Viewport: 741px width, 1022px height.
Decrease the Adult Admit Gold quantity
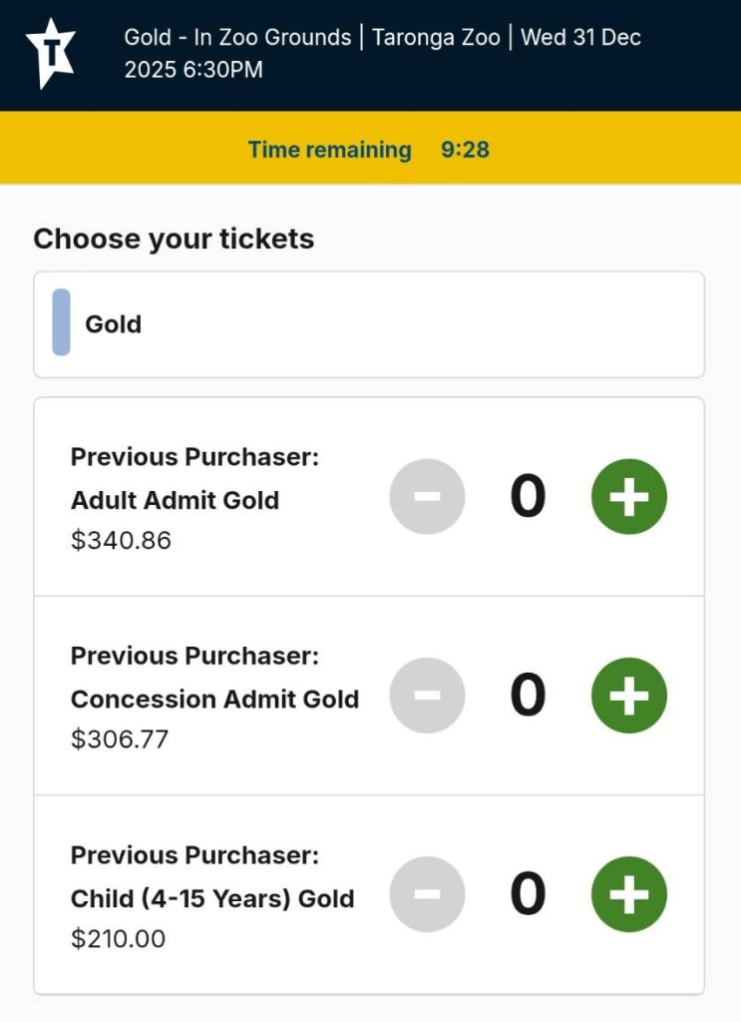click(x=427, y=497)
